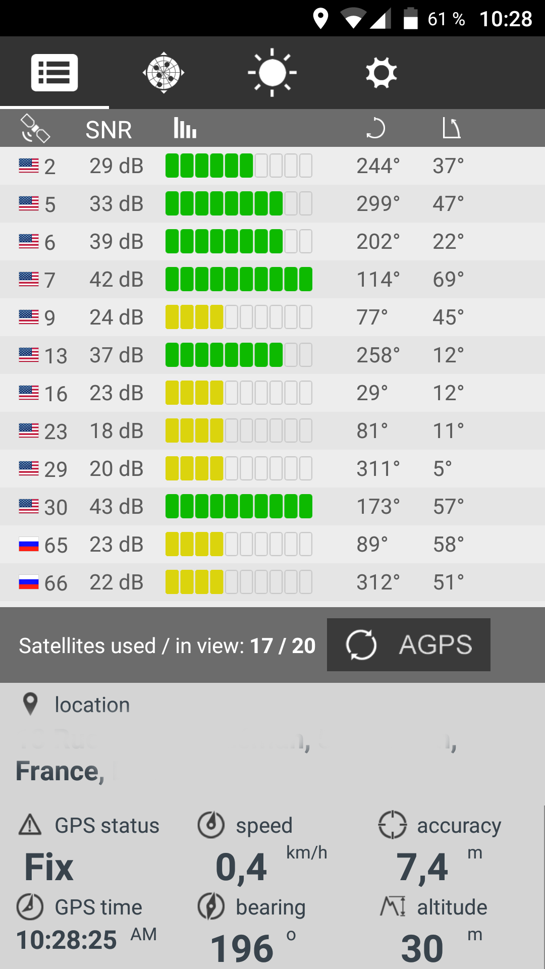The image size is (545, 969).
Task: Tap the location pin icon
Action: (x=30, y=704)
